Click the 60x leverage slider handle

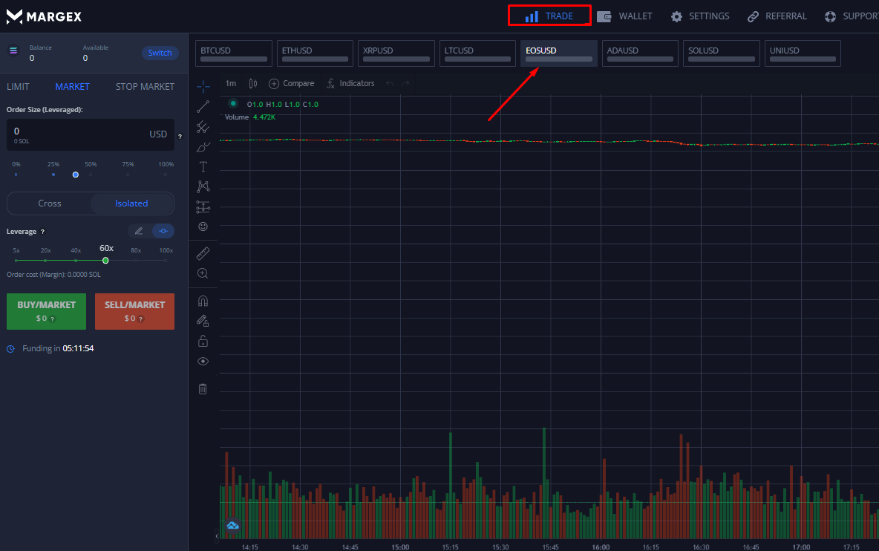pos(105,261)
